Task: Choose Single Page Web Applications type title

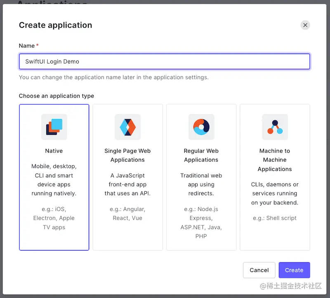Action: (x=127, y=155)
